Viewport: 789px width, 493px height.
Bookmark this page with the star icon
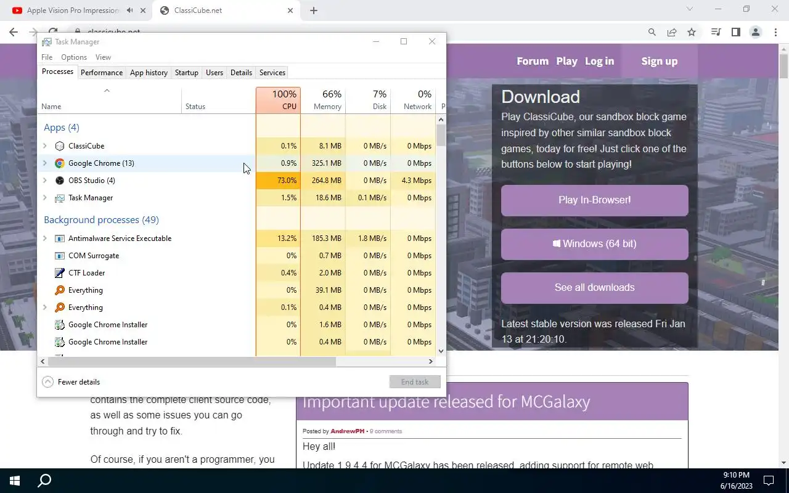[x=692, y=32]
